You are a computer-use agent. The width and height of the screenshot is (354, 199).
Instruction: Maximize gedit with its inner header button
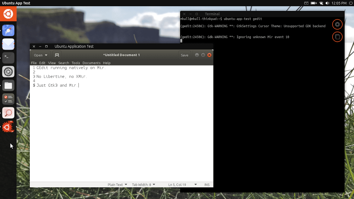click(203, 55)
